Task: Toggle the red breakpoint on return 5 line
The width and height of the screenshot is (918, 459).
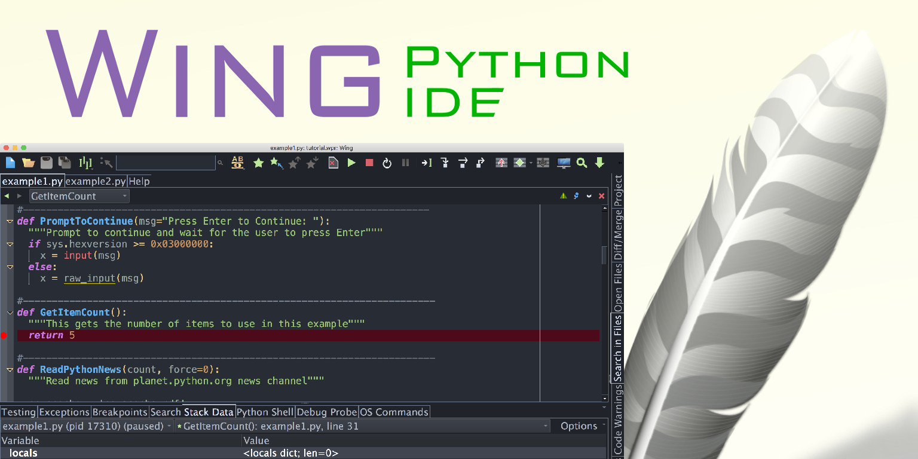Action: pyautogui.click(x=4, y=336)
